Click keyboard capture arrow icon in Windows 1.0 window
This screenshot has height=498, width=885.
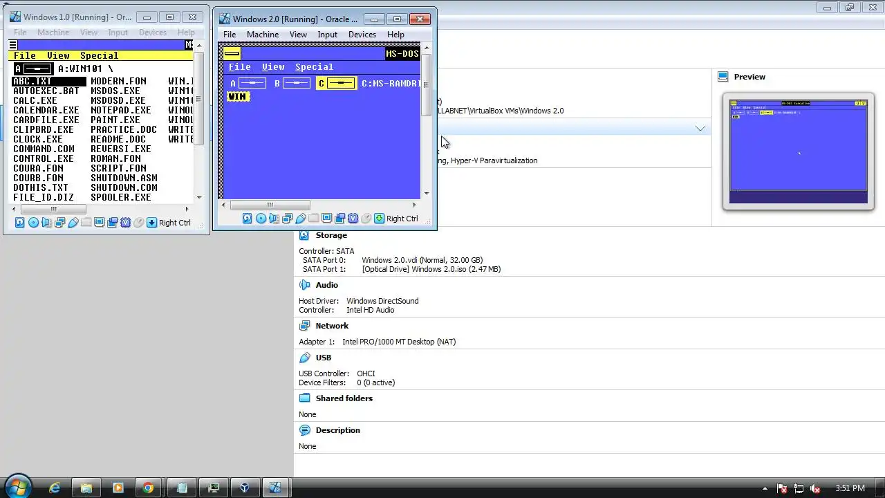coord(151,223)
